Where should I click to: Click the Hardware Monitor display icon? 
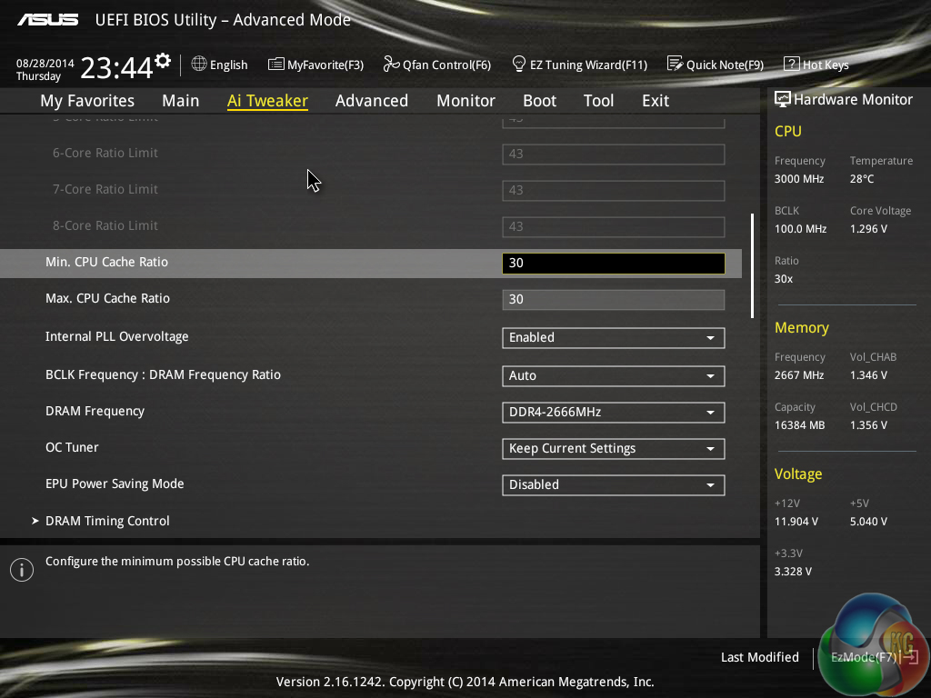click(783, 99)
